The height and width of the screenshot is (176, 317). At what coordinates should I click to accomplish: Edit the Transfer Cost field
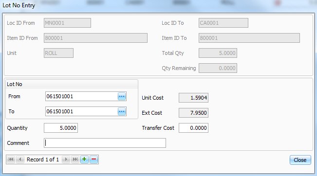coord(193,128)
